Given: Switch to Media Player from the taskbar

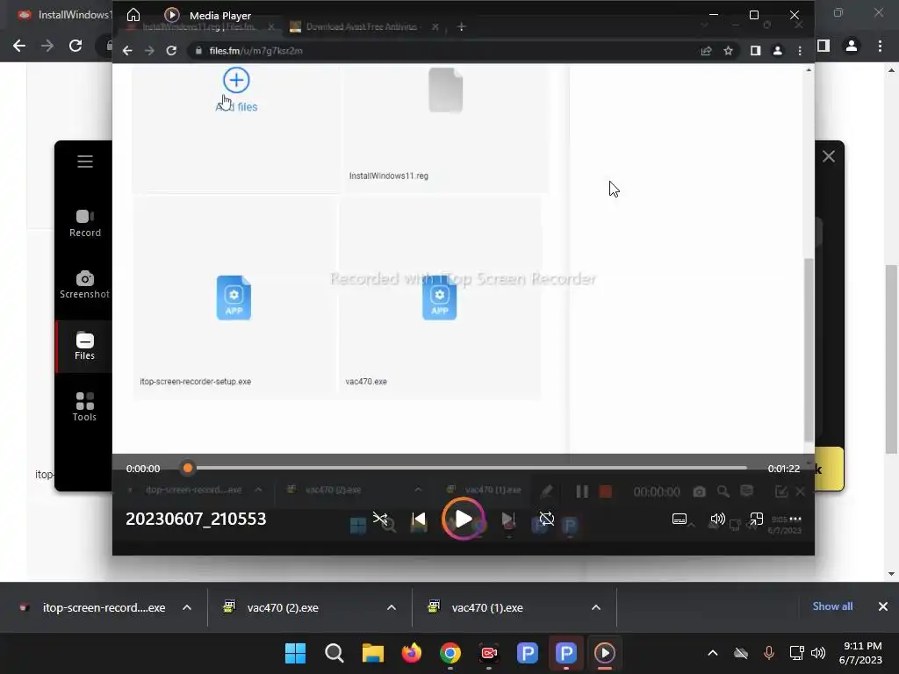Looking at the screenshot, I should pyautogui.click(x=604, y=653).
